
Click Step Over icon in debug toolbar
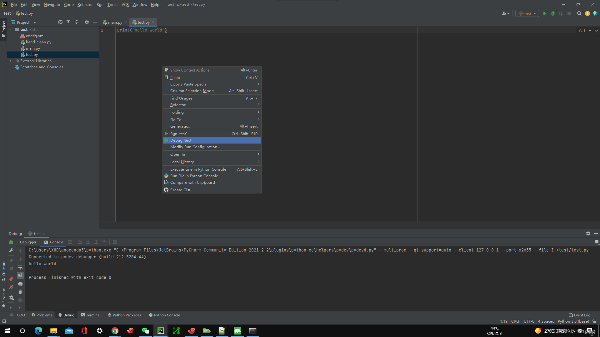click(80, 242)
